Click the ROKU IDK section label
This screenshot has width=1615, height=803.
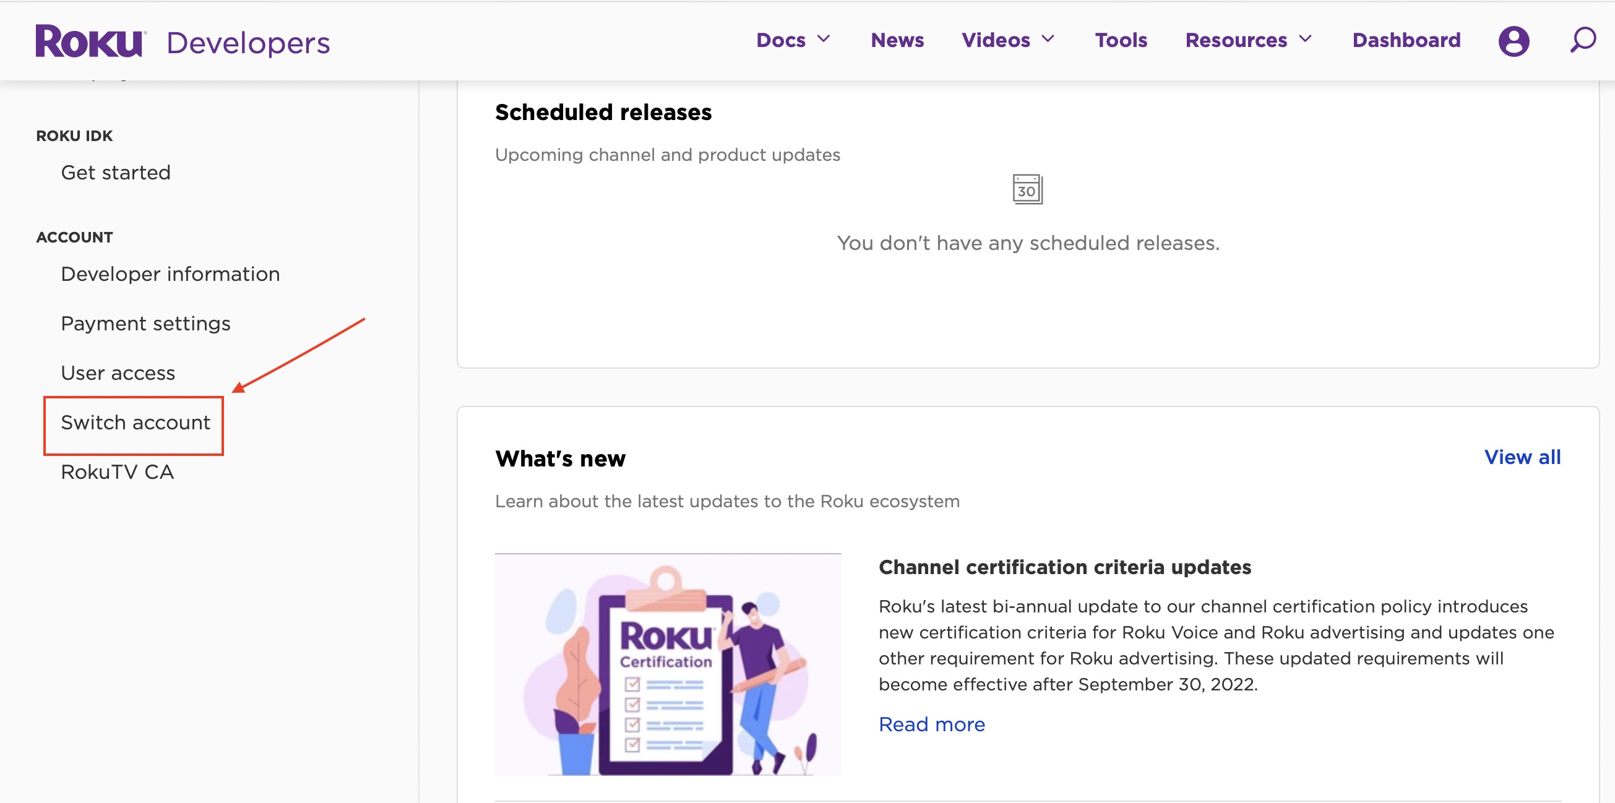tap(75, 135)
